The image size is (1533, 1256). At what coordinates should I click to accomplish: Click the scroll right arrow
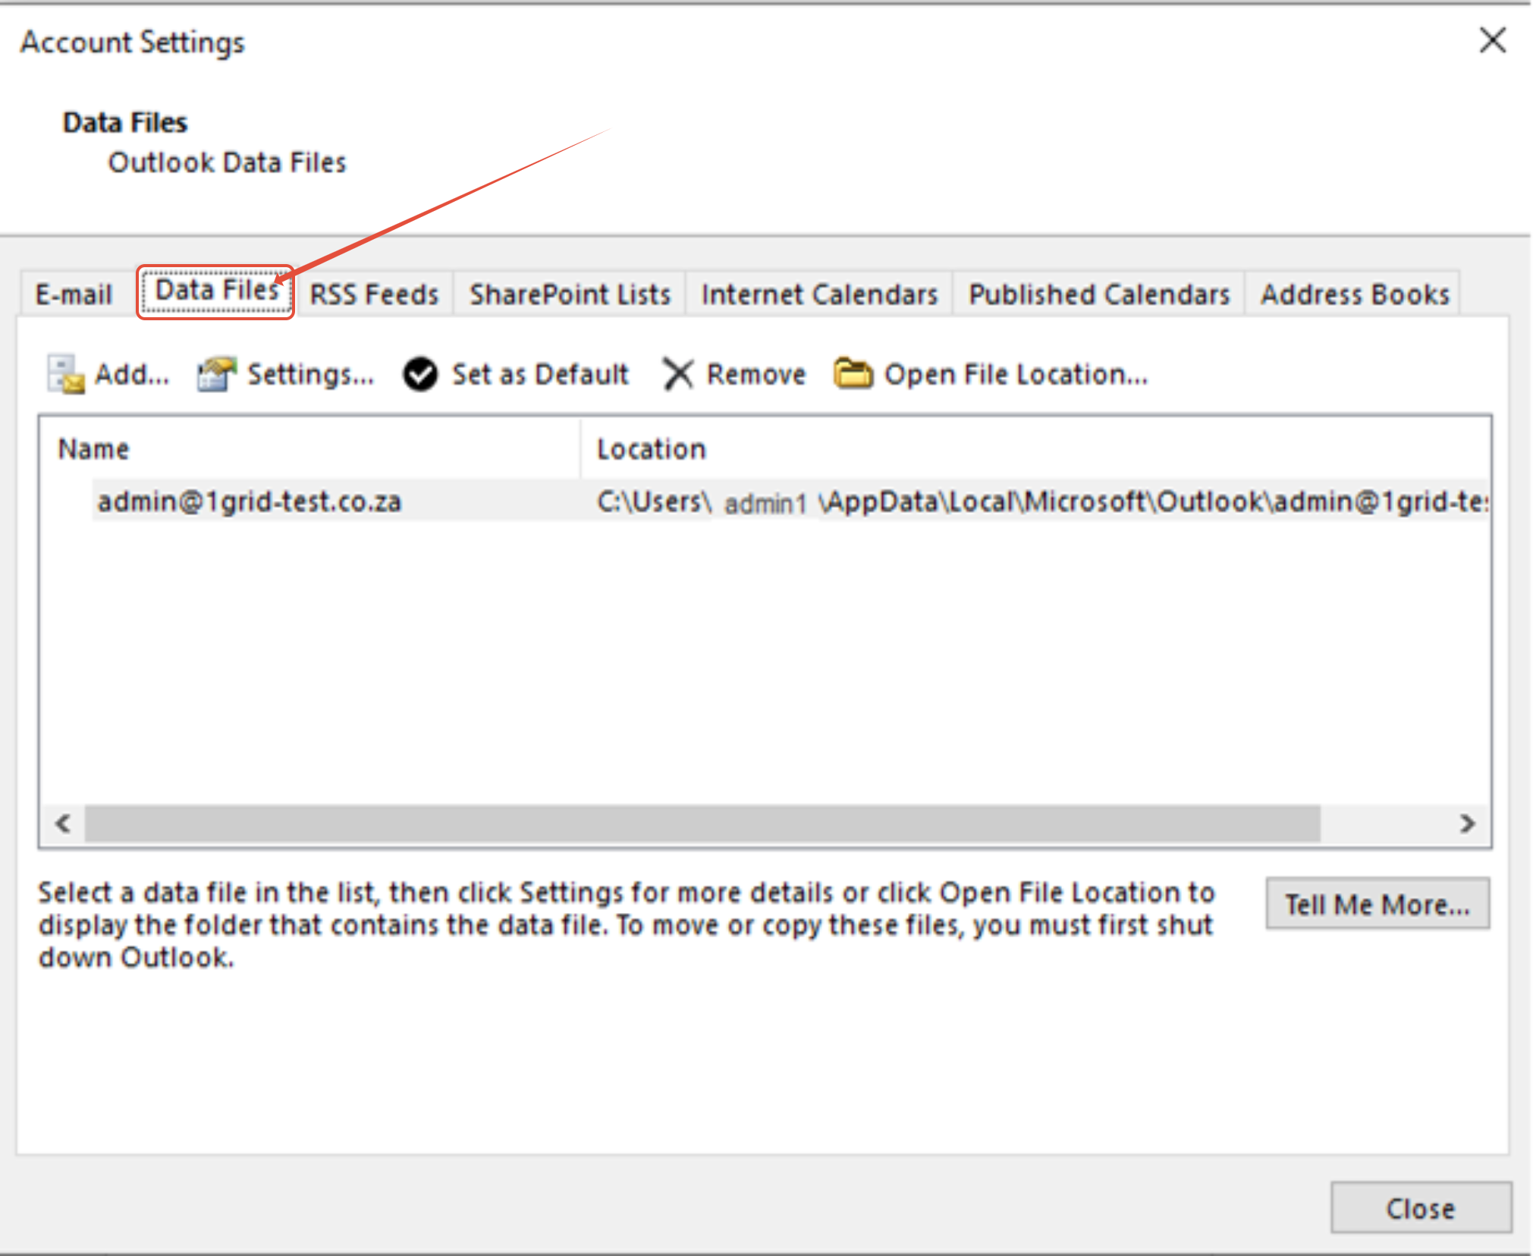(1467, 823)
